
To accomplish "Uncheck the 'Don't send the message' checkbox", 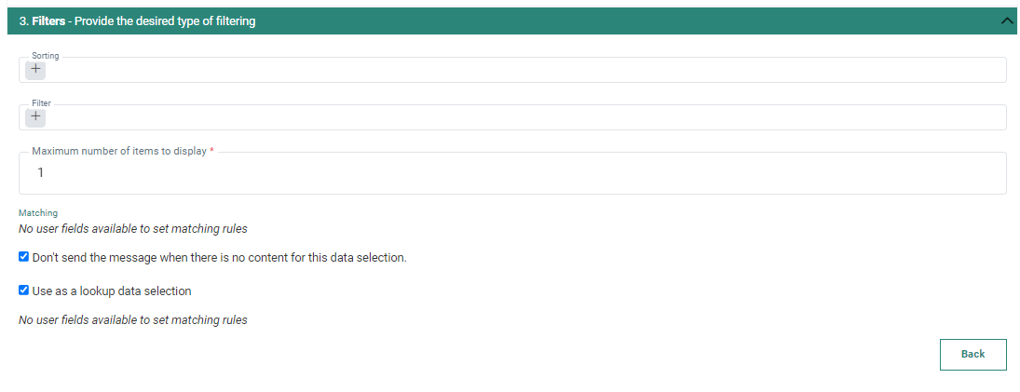I will pyautogui.click(x=24, y=257).
